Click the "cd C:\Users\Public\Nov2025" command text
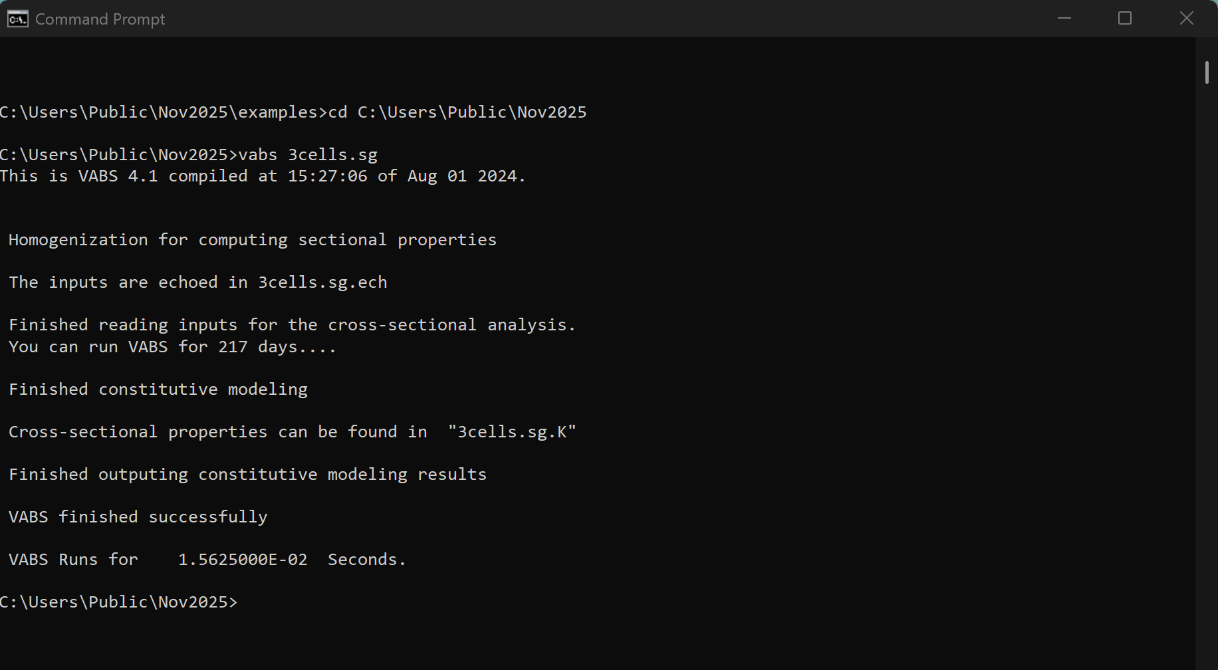This screenshot has width=1218, height=670. pos(457,112)
